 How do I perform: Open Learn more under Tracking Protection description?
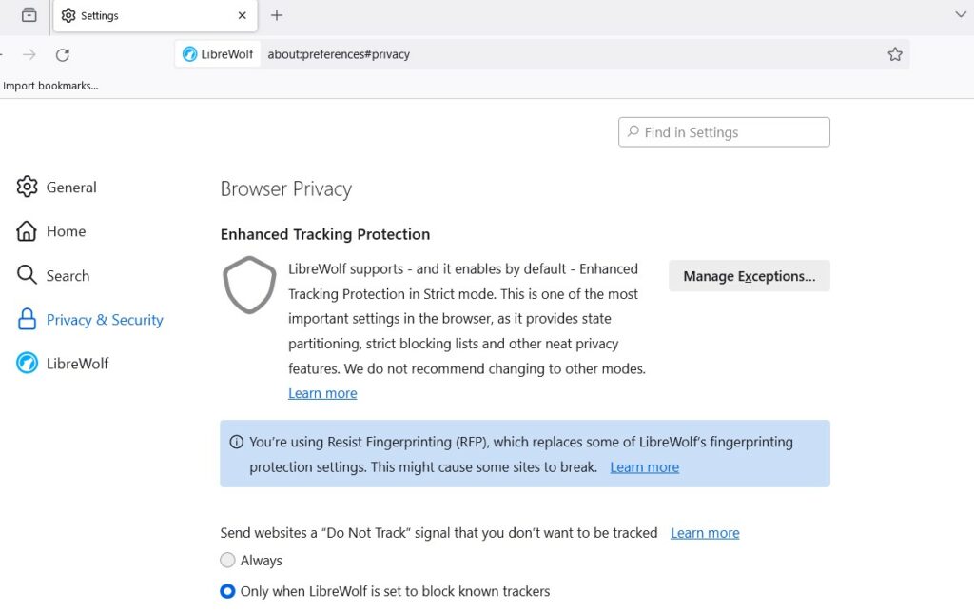(x=322, y=393)
